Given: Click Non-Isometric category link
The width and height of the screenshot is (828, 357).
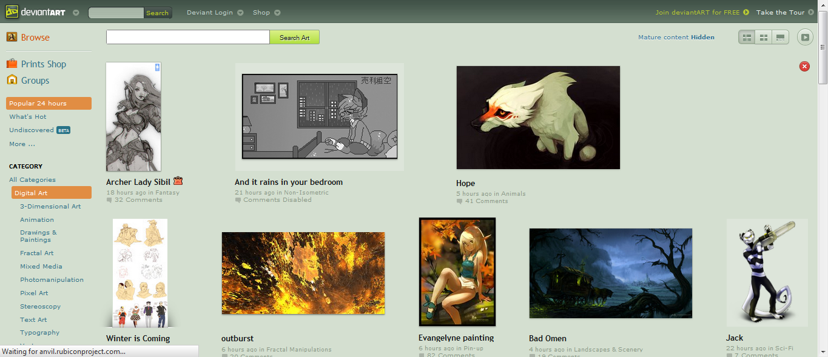Looking at the screenshot, I should pyautogui.click(x=306, y=193).
